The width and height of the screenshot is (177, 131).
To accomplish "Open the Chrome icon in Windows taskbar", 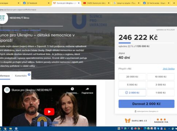I will click(5, 129).
